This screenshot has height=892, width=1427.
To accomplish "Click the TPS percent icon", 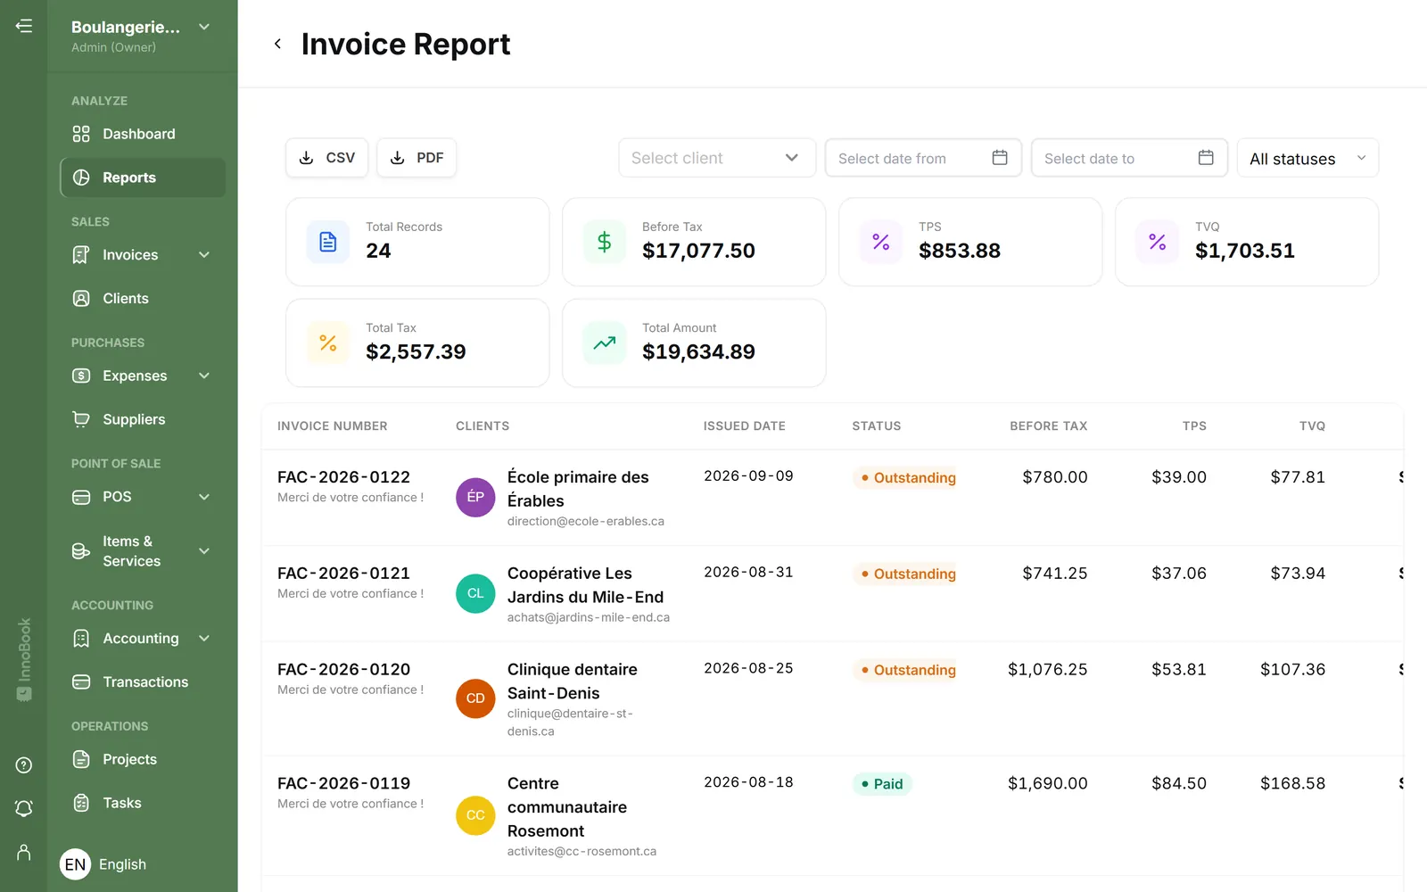I will (x=881, y=242).
